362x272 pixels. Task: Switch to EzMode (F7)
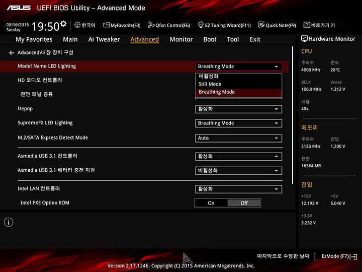pos(339,256)
